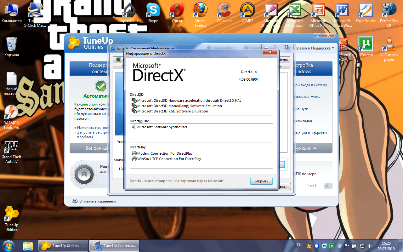Launch Mozilla Firefox desktop icon
403x252 pixels.
(201, 15)
